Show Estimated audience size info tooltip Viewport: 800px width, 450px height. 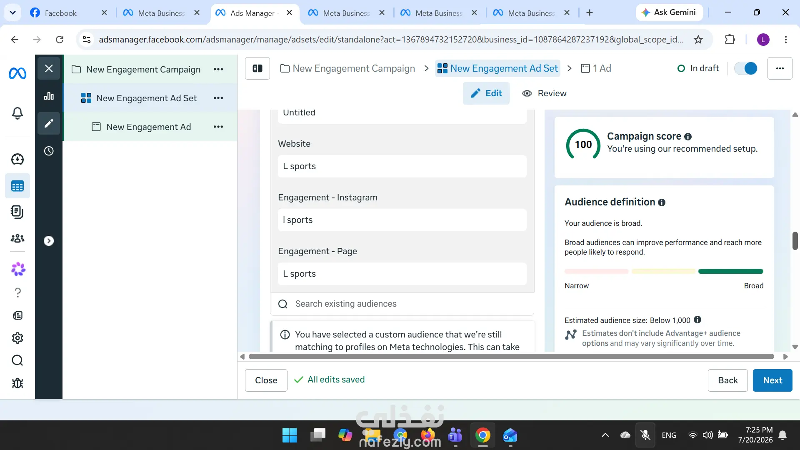697,320
